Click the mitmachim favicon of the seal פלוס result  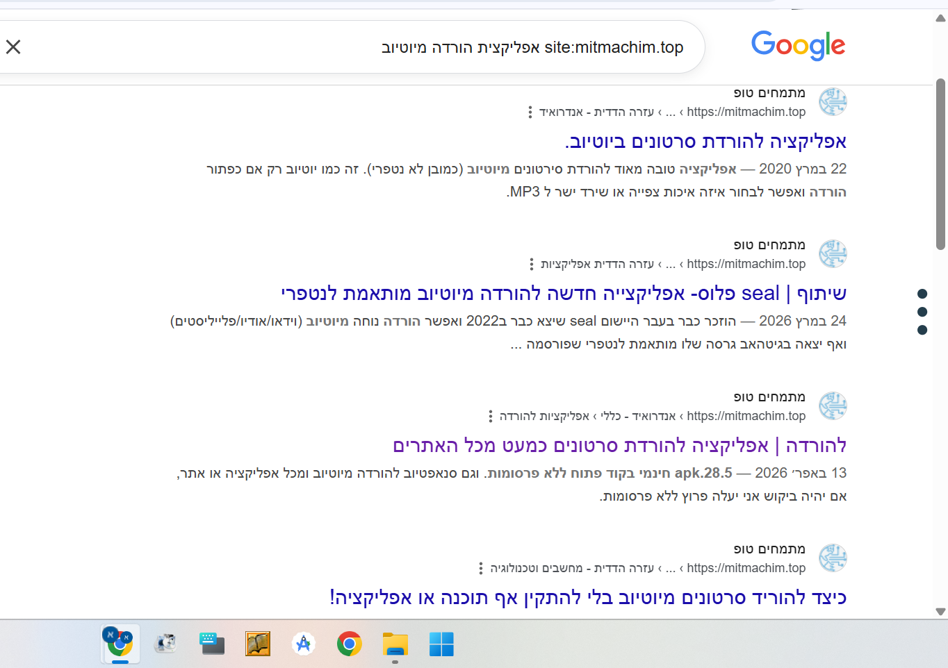(833, 254)
